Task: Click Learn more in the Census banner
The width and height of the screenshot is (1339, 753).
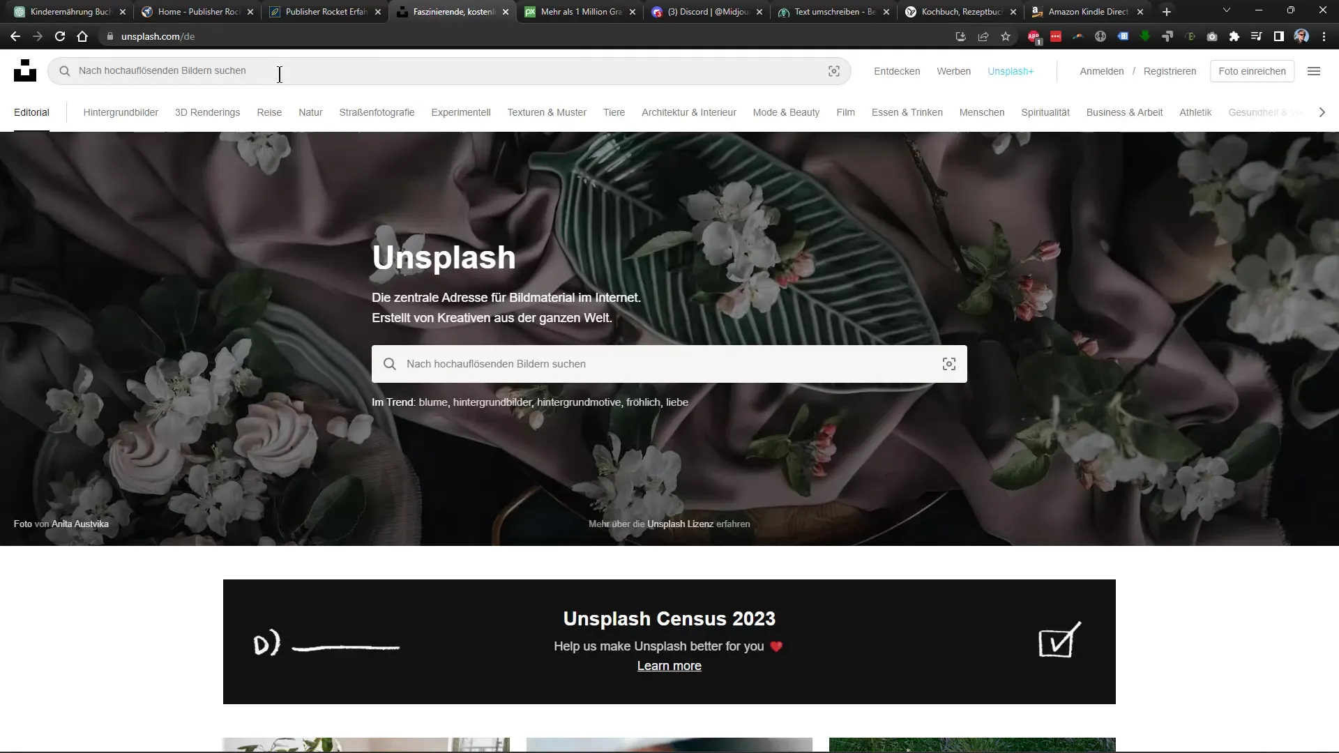Action: point(669,666)
